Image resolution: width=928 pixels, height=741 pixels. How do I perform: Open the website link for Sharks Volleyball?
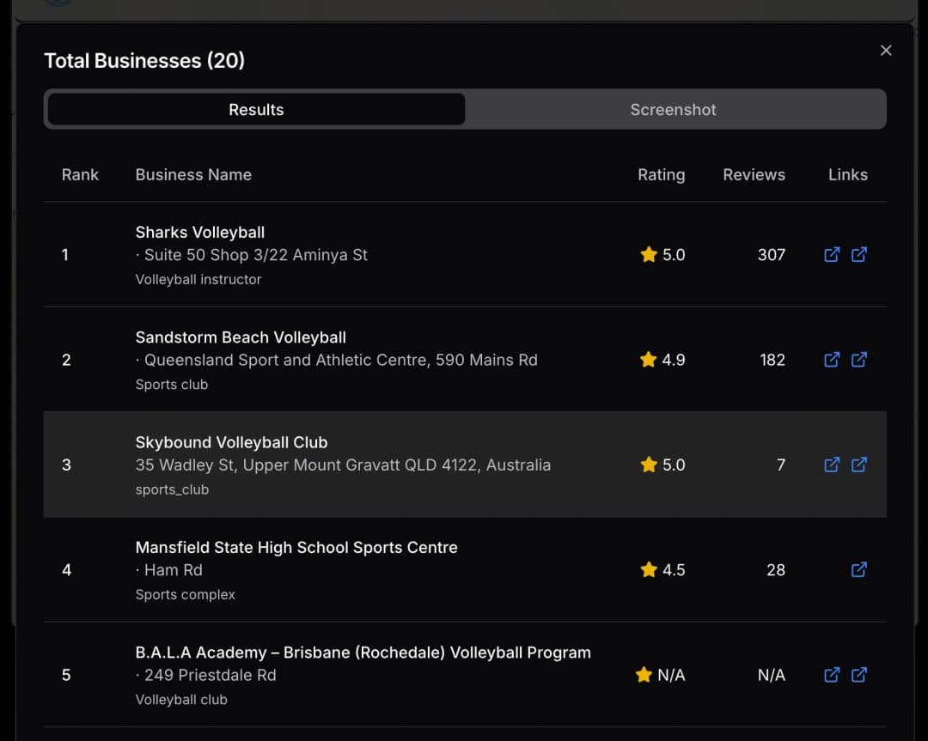pos(859,254)
